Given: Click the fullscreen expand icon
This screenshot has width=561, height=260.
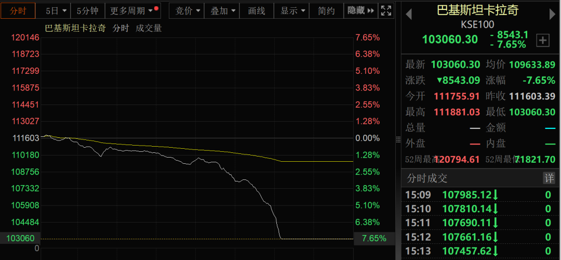Looking at the screenshot, I should 386,11.
